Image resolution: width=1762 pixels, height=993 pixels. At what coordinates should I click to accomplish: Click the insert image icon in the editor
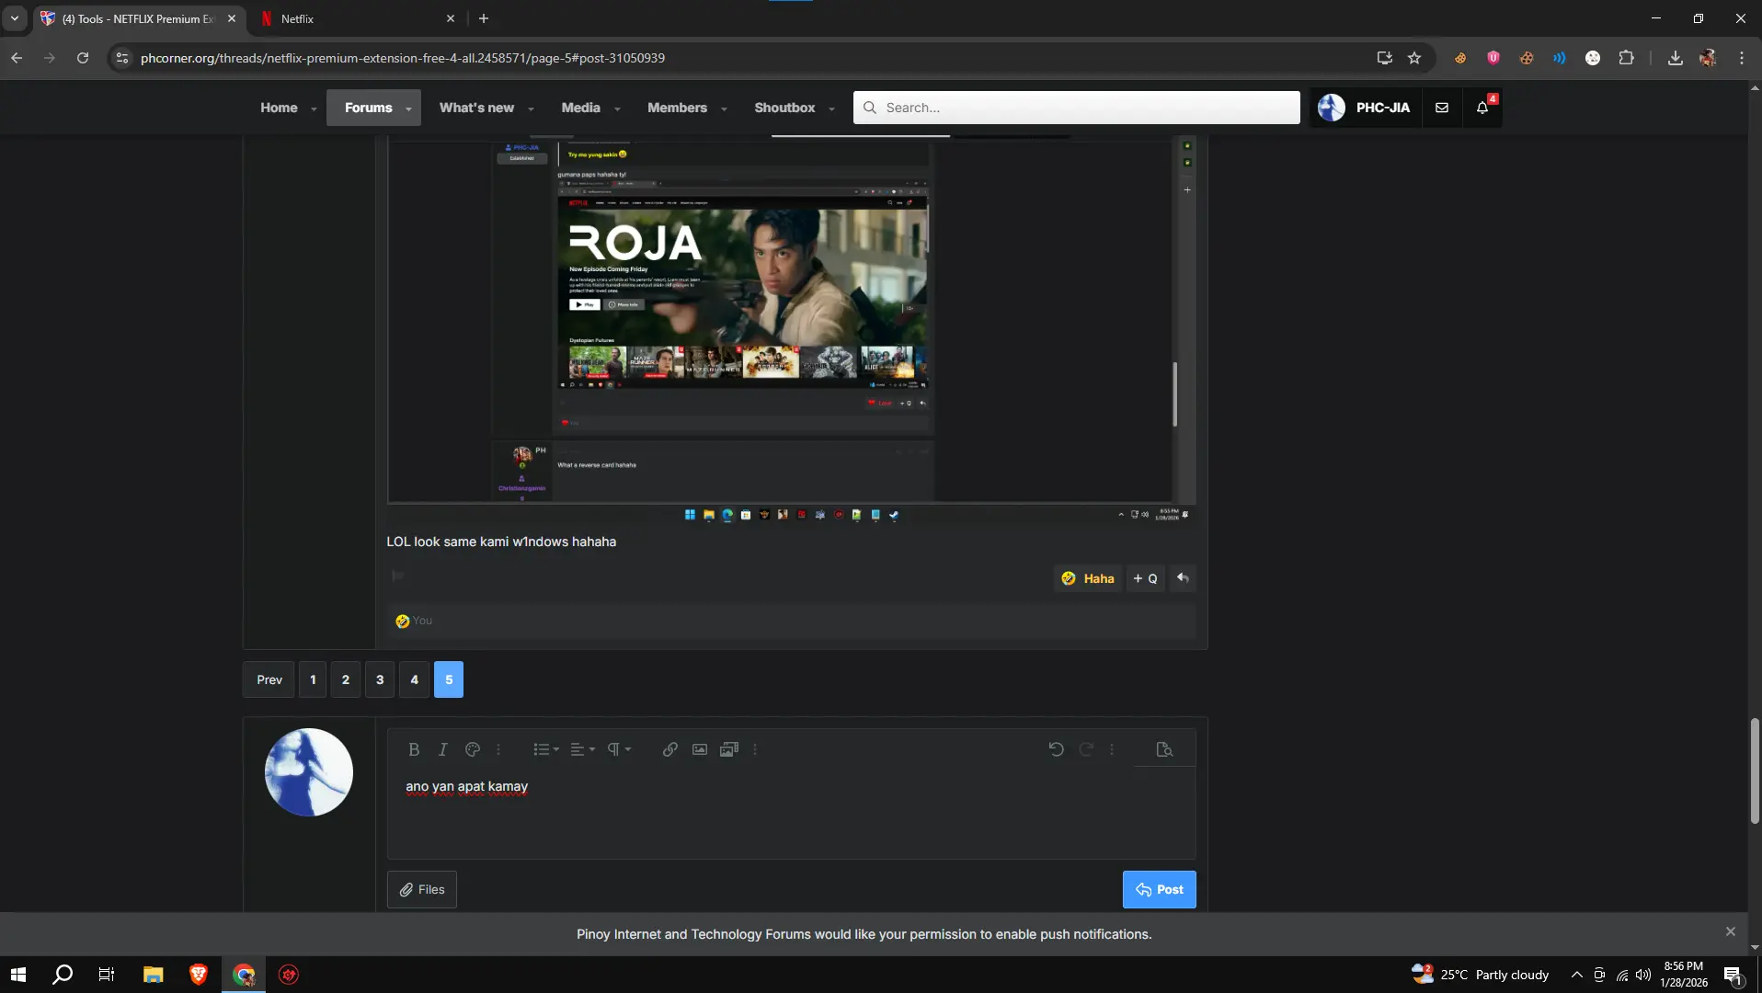[700, 749]
